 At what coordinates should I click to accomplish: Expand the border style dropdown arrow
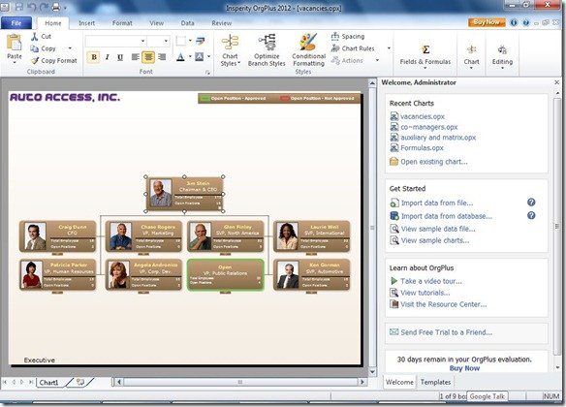(190, 41)
